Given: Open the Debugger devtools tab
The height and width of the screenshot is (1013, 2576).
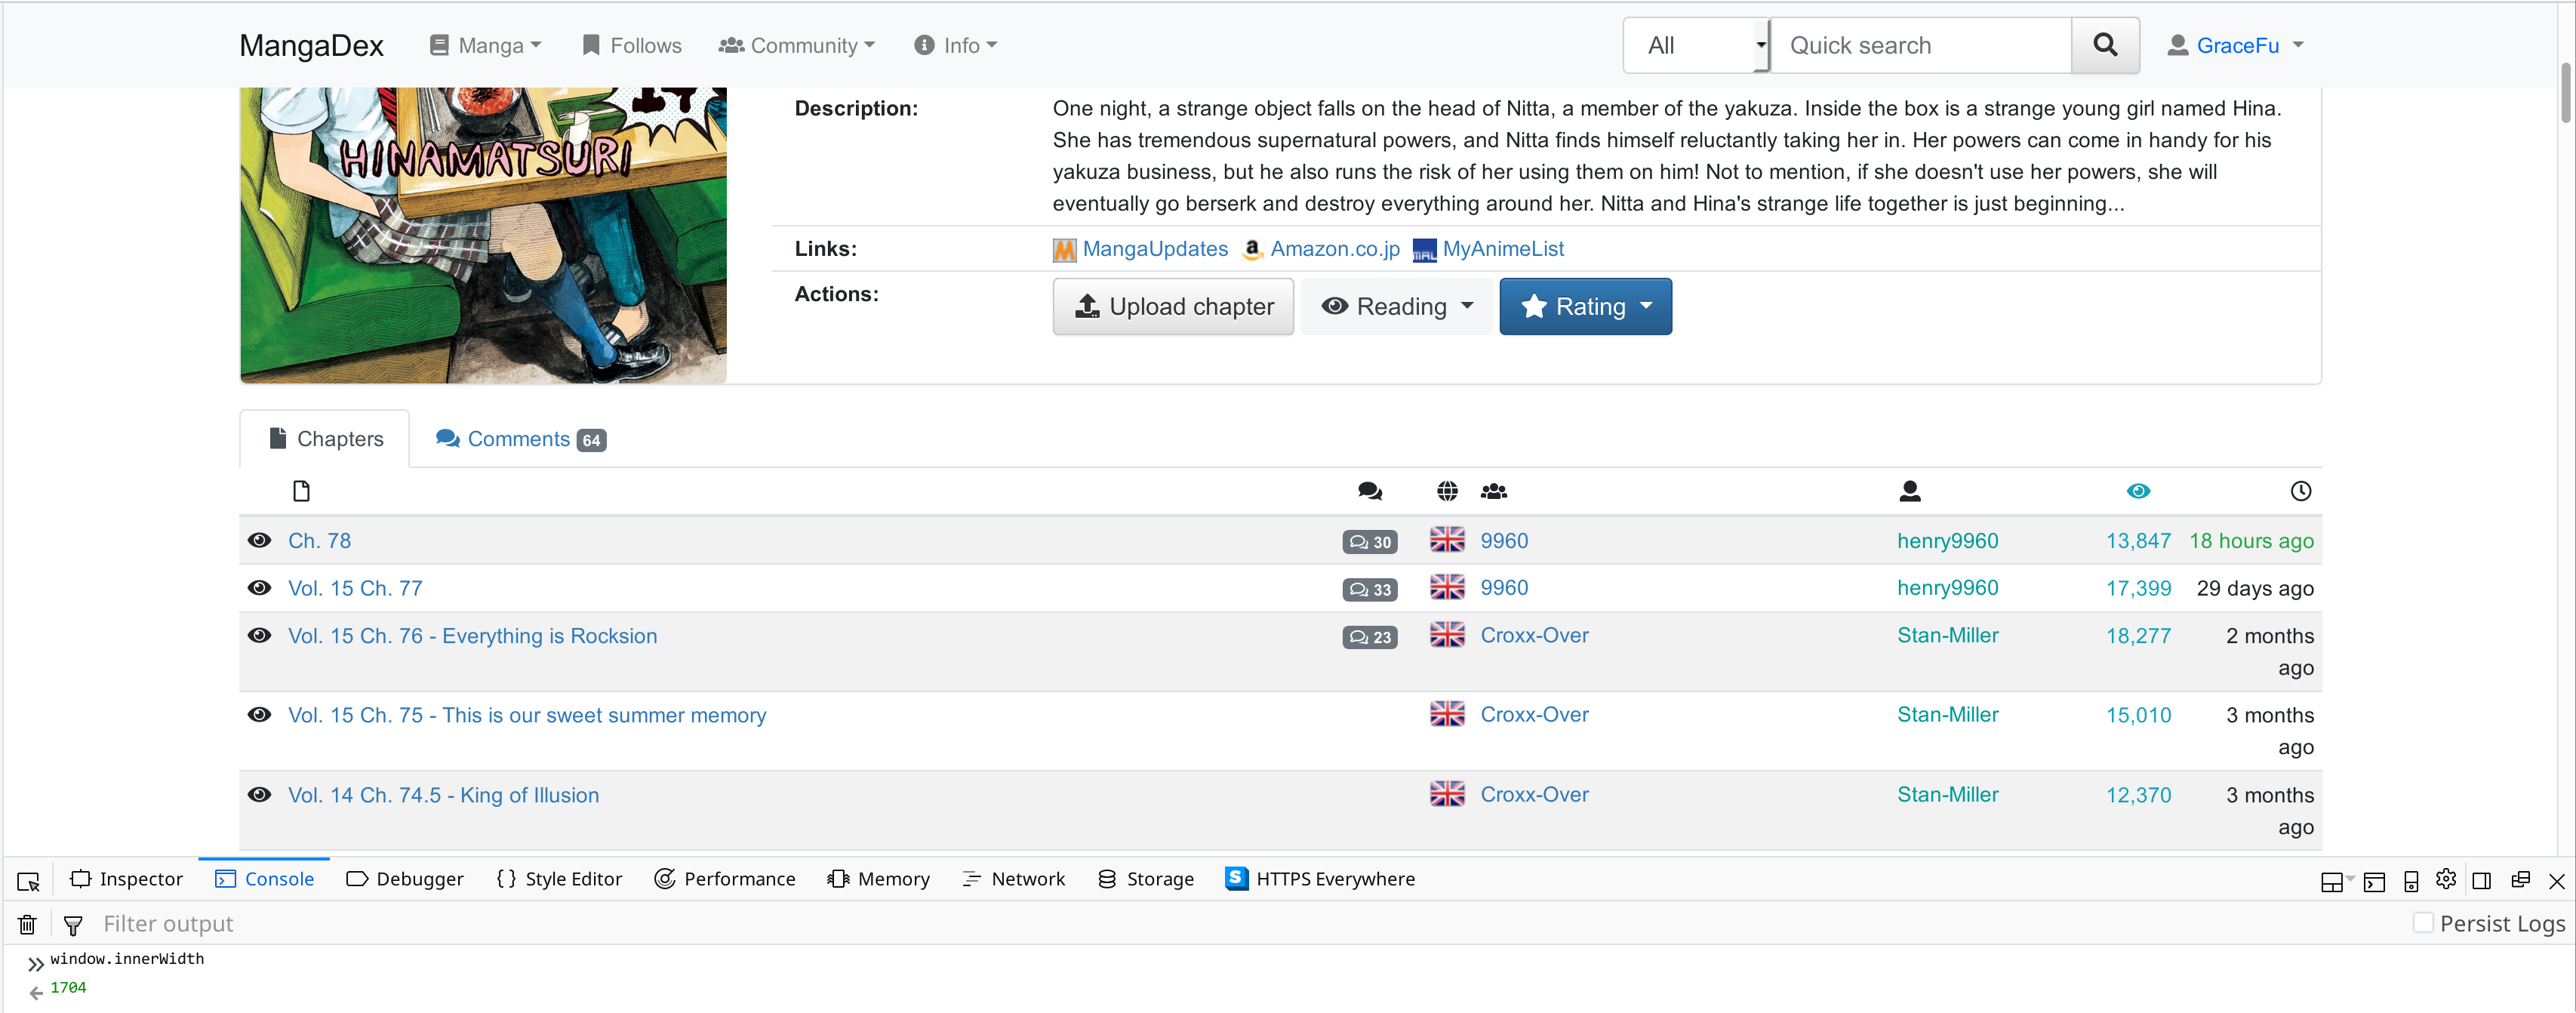Looking at the screenshot, I should 405,879.
